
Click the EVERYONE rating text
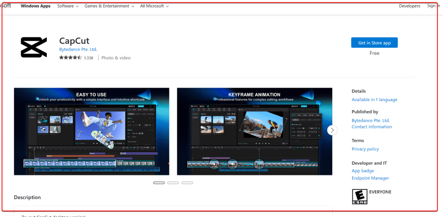pyautogui.click(x=381, y=192)
